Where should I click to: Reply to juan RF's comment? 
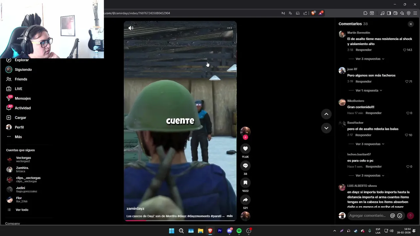364,82
